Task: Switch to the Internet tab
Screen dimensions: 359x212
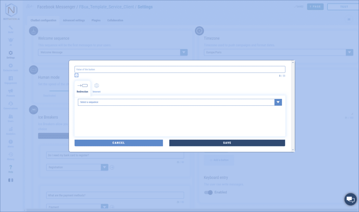Action: pyautogui.click(x=96, y=88)
